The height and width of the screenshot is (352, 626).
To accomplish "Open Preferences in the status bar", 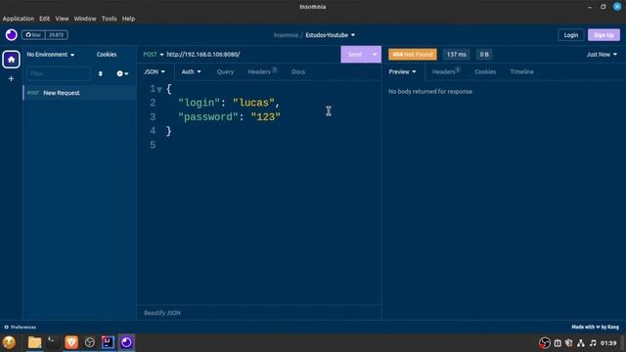I will coord(20,327).
